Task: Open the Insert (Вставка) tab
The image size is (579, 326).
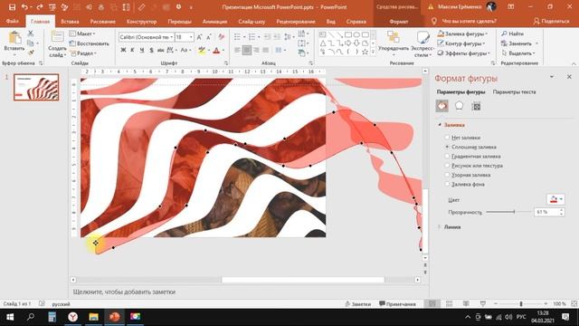Action: click(70, 22)
